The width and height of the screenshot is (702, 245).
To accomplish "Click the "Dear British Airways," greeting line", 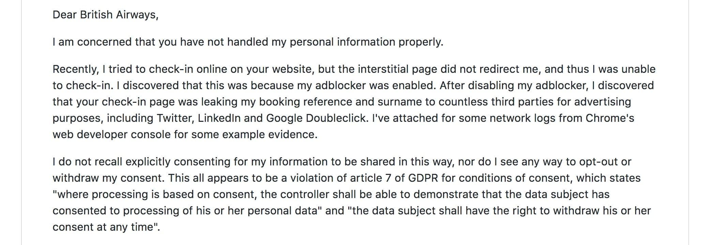I will point(105,15).
